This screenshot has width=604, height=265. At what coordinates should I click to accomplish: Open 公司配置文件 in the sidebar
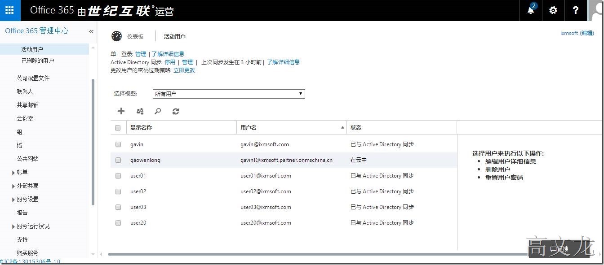pos(33,78)
